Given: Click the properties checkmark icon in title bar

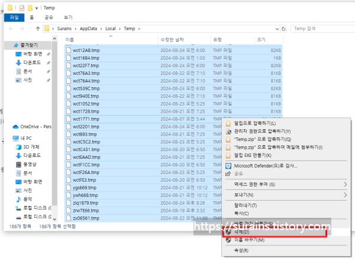Looking at the screenshot, I should 22,8.
